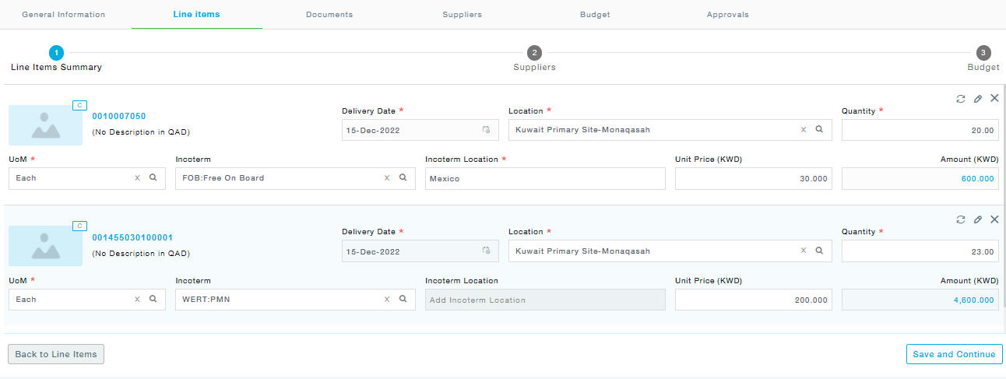Open UoM lookup for first line item
Screen dimensions: 1006x379
153,178
